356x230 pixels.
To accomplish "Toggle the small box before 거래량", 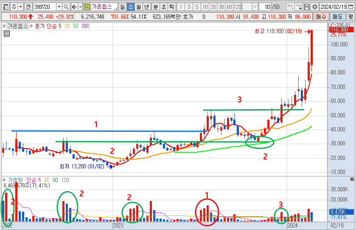I will (4, 180).
